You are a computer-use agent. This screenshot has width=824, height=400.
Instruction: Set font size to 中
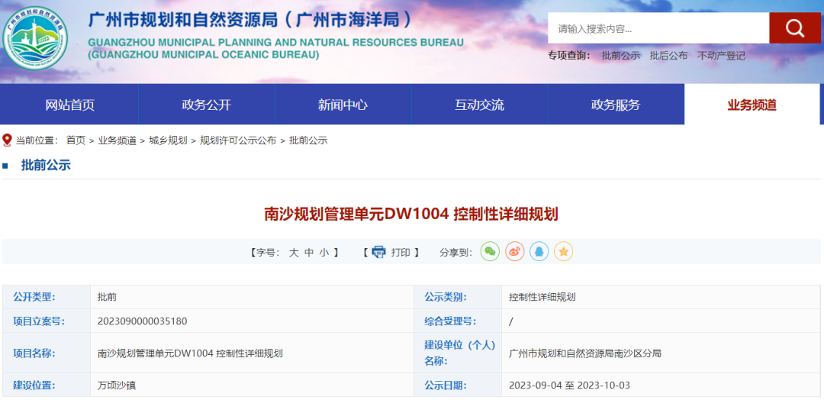309,253
